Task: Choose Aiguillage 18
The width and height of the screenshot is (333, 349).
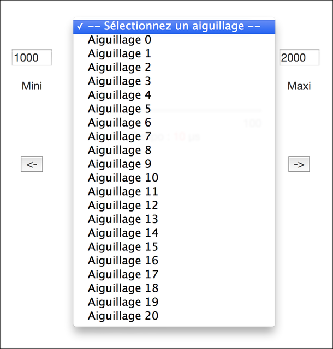Action: 174,288
